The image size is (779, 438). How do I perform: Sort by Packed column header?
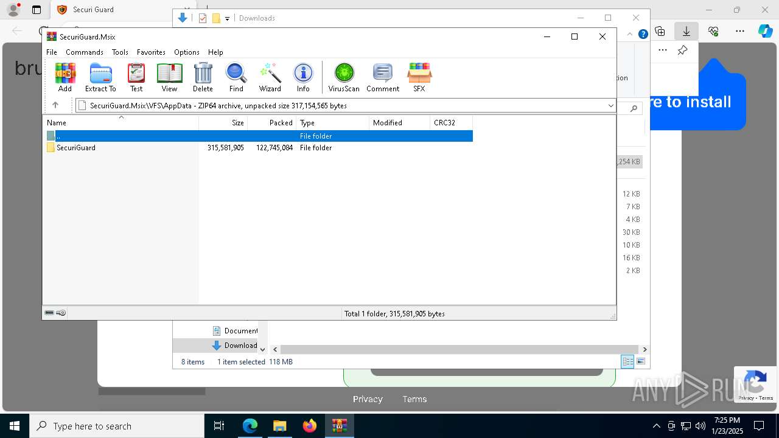272,123
